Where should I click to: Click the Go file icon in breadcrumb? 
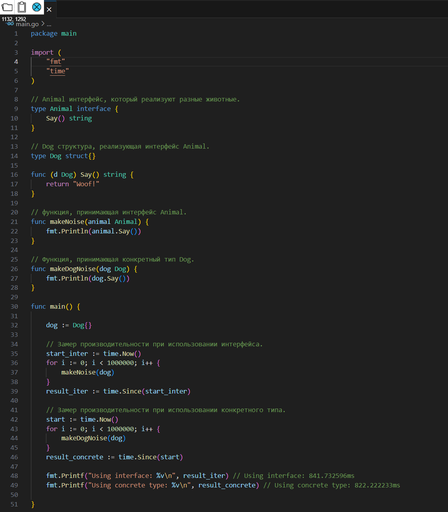coord(10,24)
